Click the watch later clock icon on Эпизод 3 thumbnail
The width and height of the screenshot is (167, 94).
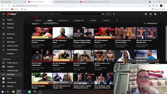[x=92, y=52]
